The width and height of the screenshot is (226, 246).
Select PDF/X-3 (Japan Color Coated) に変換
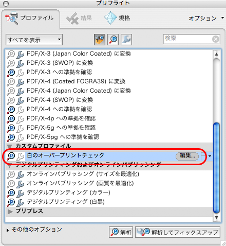[x=109, y=54]
